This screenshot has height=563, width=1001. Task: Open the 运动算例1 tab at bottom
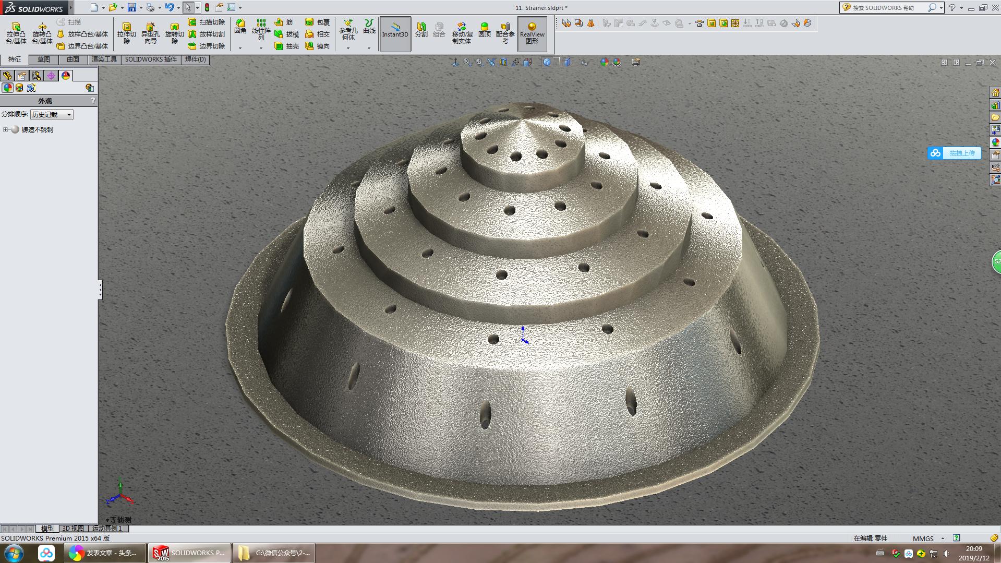(106, 529)
